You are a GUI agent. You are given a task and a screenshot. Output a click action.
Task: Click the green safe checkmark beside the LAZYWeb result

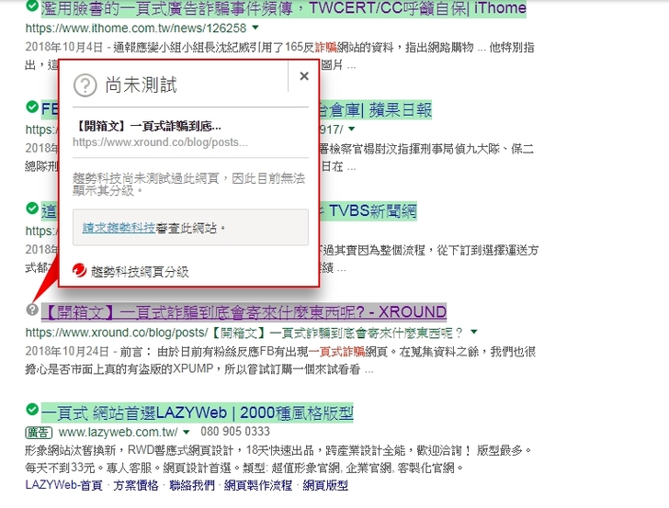32,410
